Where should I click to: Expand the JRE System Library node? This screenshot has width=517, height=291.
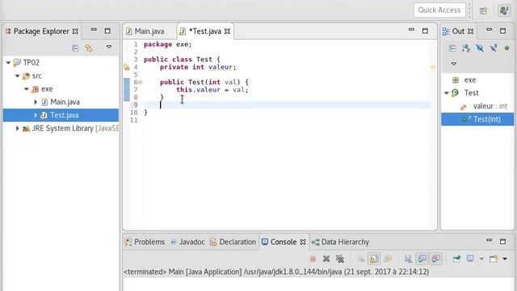[18, 129]
